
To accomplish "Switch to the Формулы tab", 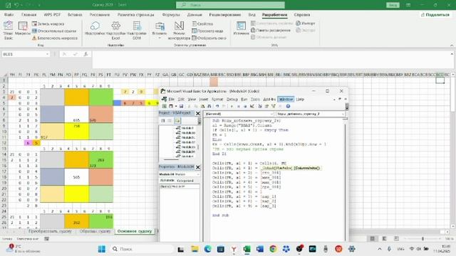I will tap(171, 14).
